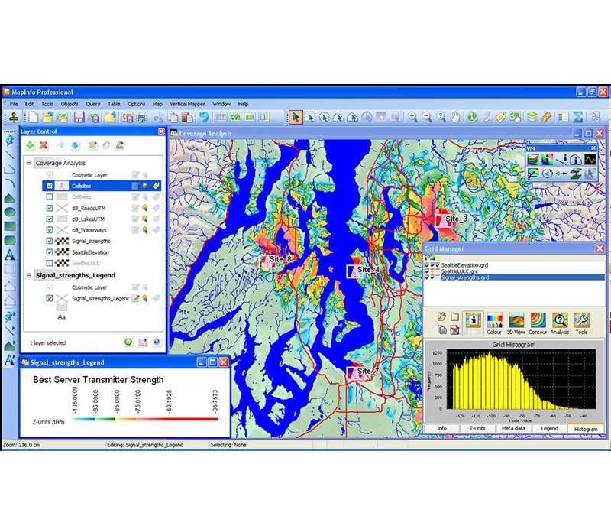
Task: Click Contour icon in Grid Manager
Action: [538, 324]
